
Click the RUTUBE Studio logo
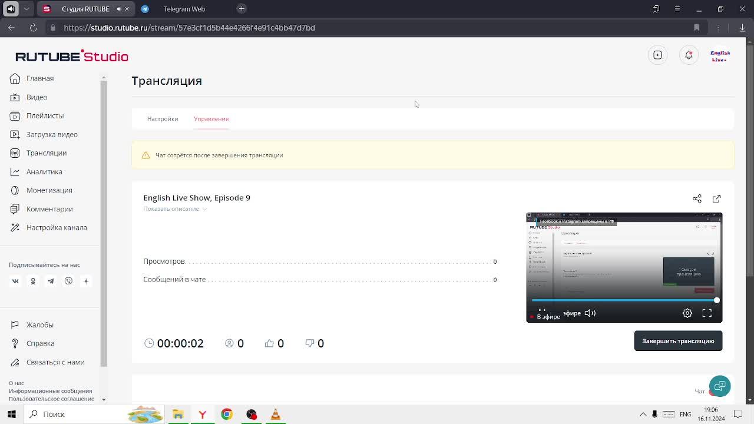coord(72,56)
